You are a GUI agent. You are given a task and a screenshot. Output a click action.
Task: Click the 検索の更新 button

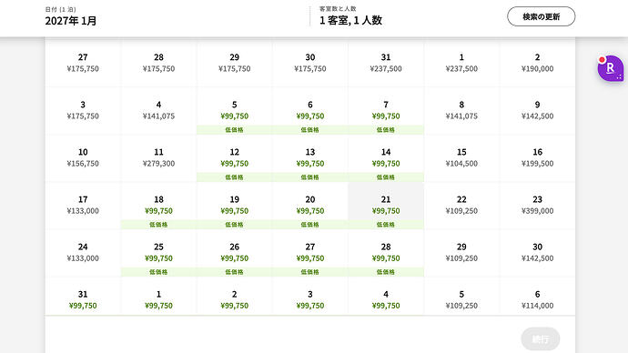pos(542,16)
